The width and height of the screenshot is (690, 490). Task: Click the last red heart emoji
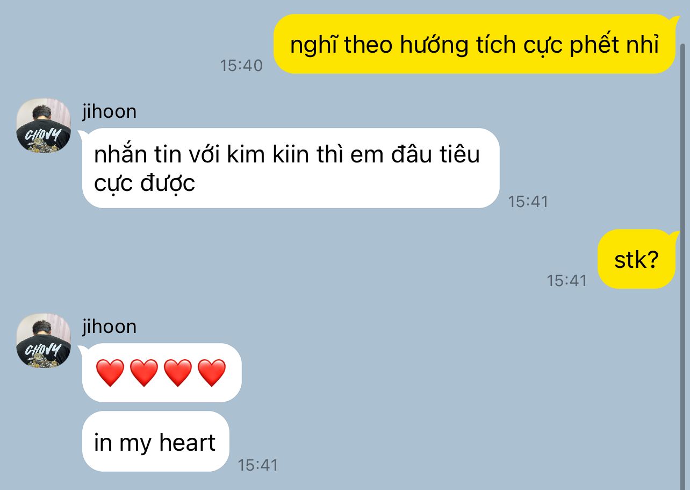click(212, 373)
